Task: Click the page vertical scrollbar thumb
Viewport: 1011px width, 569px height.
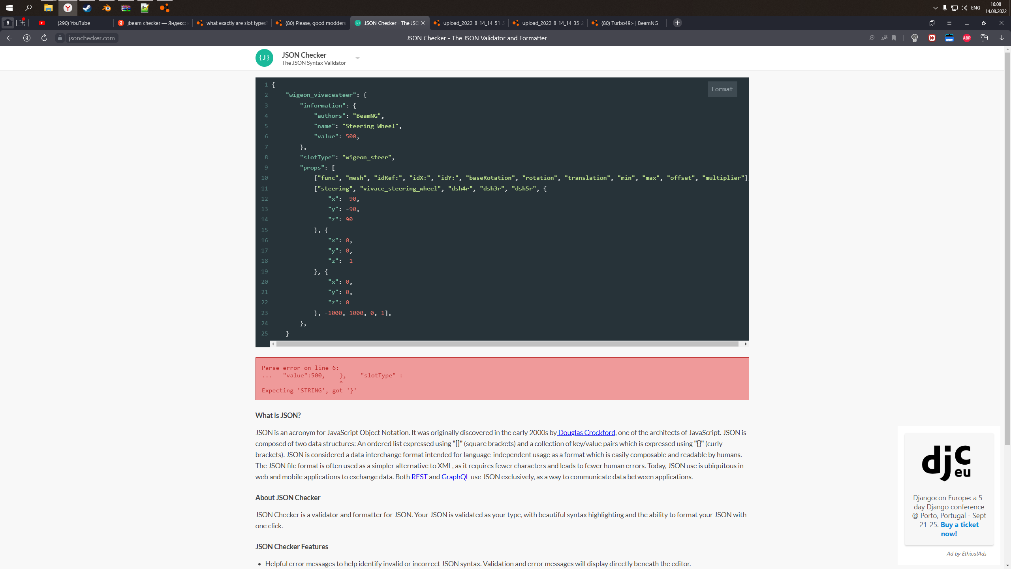Action: point(1008,249)
